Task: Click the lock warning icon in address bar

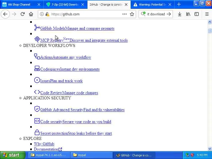Action: [x=47, y=14]
